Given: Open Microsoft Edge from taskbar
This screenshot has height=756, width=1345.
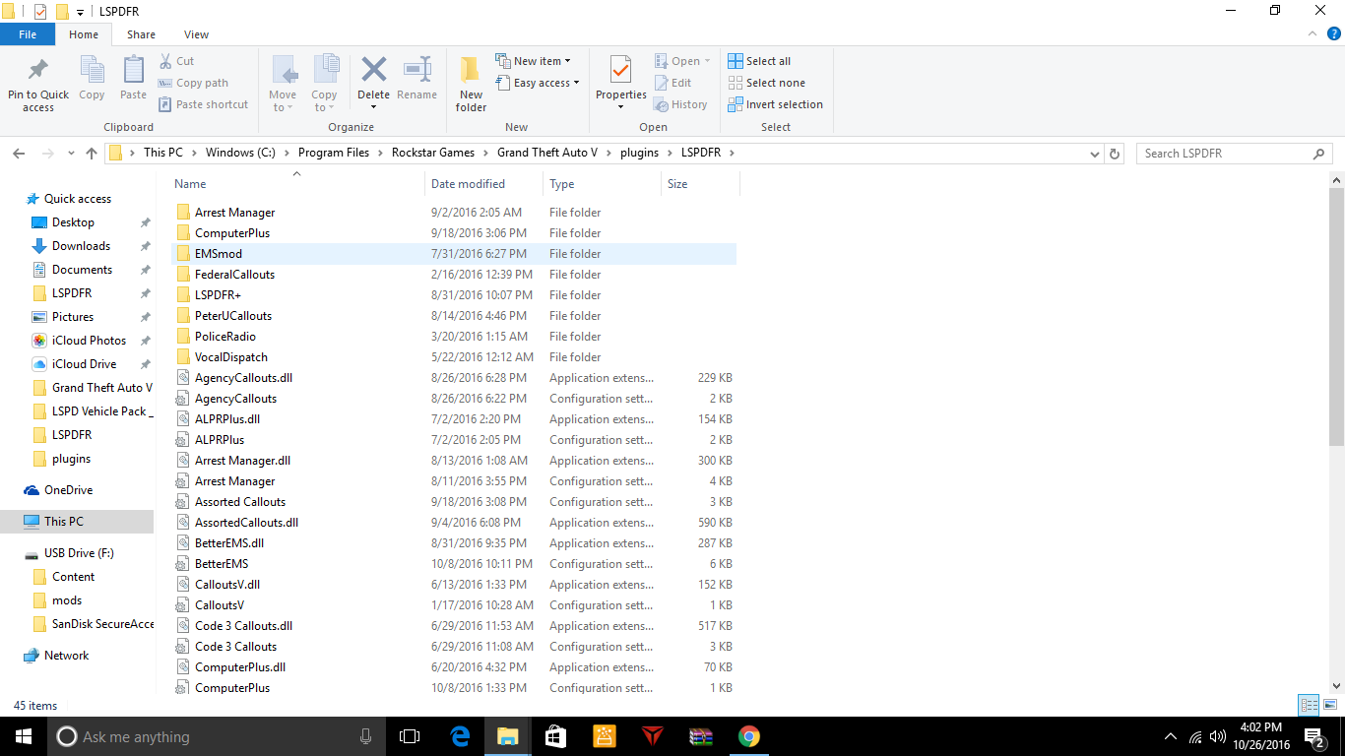Looking at the screenshot, I should click(x=460, y=736).
